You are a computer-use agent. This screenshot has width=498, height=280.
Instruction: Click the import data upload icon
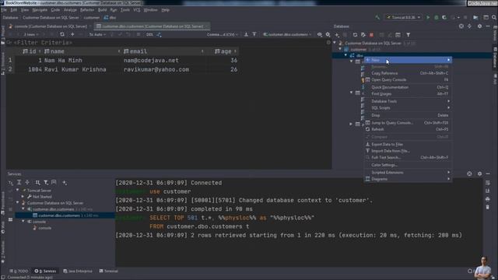point(254,34)
